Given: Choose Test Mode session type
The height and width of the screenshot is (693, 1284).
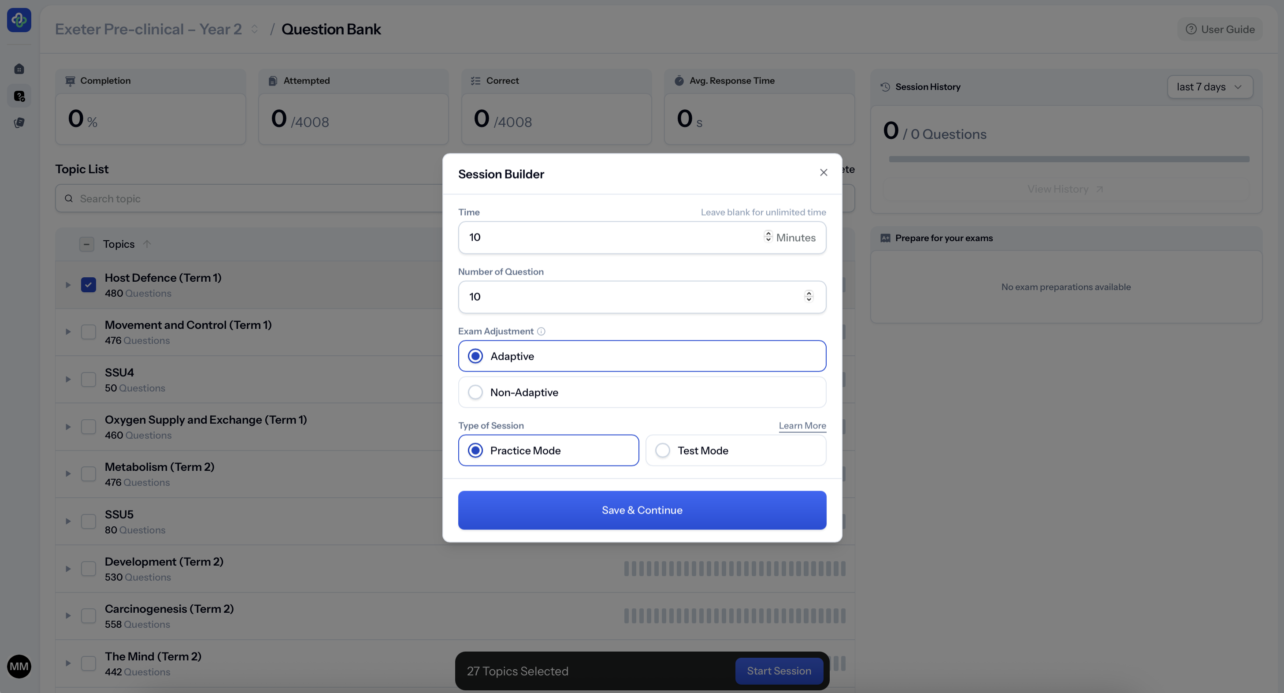Looking at the screenshot, I should tap(662, 451).
